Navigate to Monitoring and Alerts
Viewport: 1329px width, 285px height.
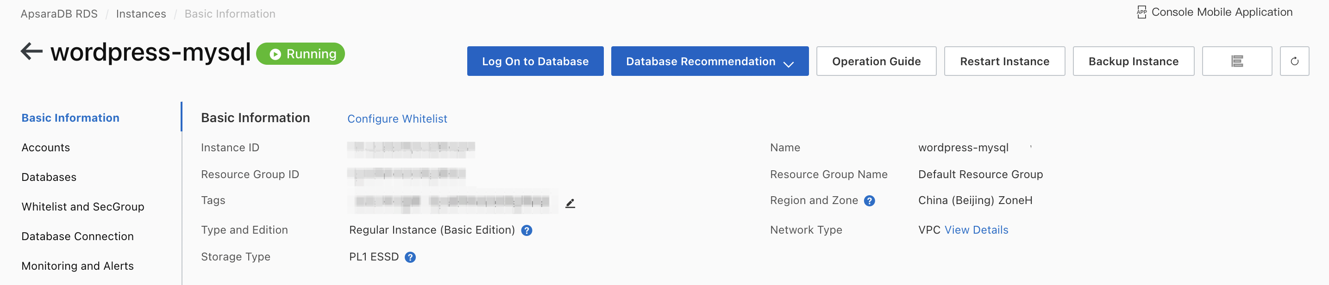point(77,266)
